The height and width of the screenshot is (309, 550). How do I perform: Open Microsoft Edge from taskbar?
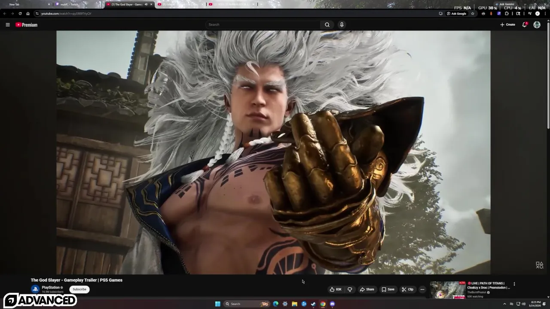(x=275, y=304)
